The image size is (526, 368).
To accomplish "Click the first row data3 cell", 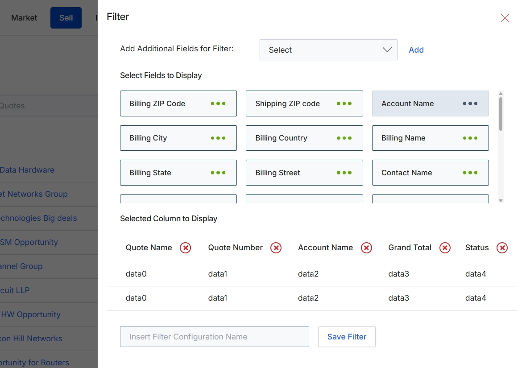I will (x=398, y=274).
